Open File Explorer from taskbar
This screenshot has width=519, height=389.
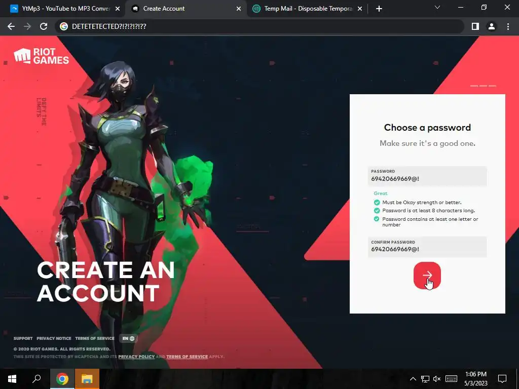point(87,379)
